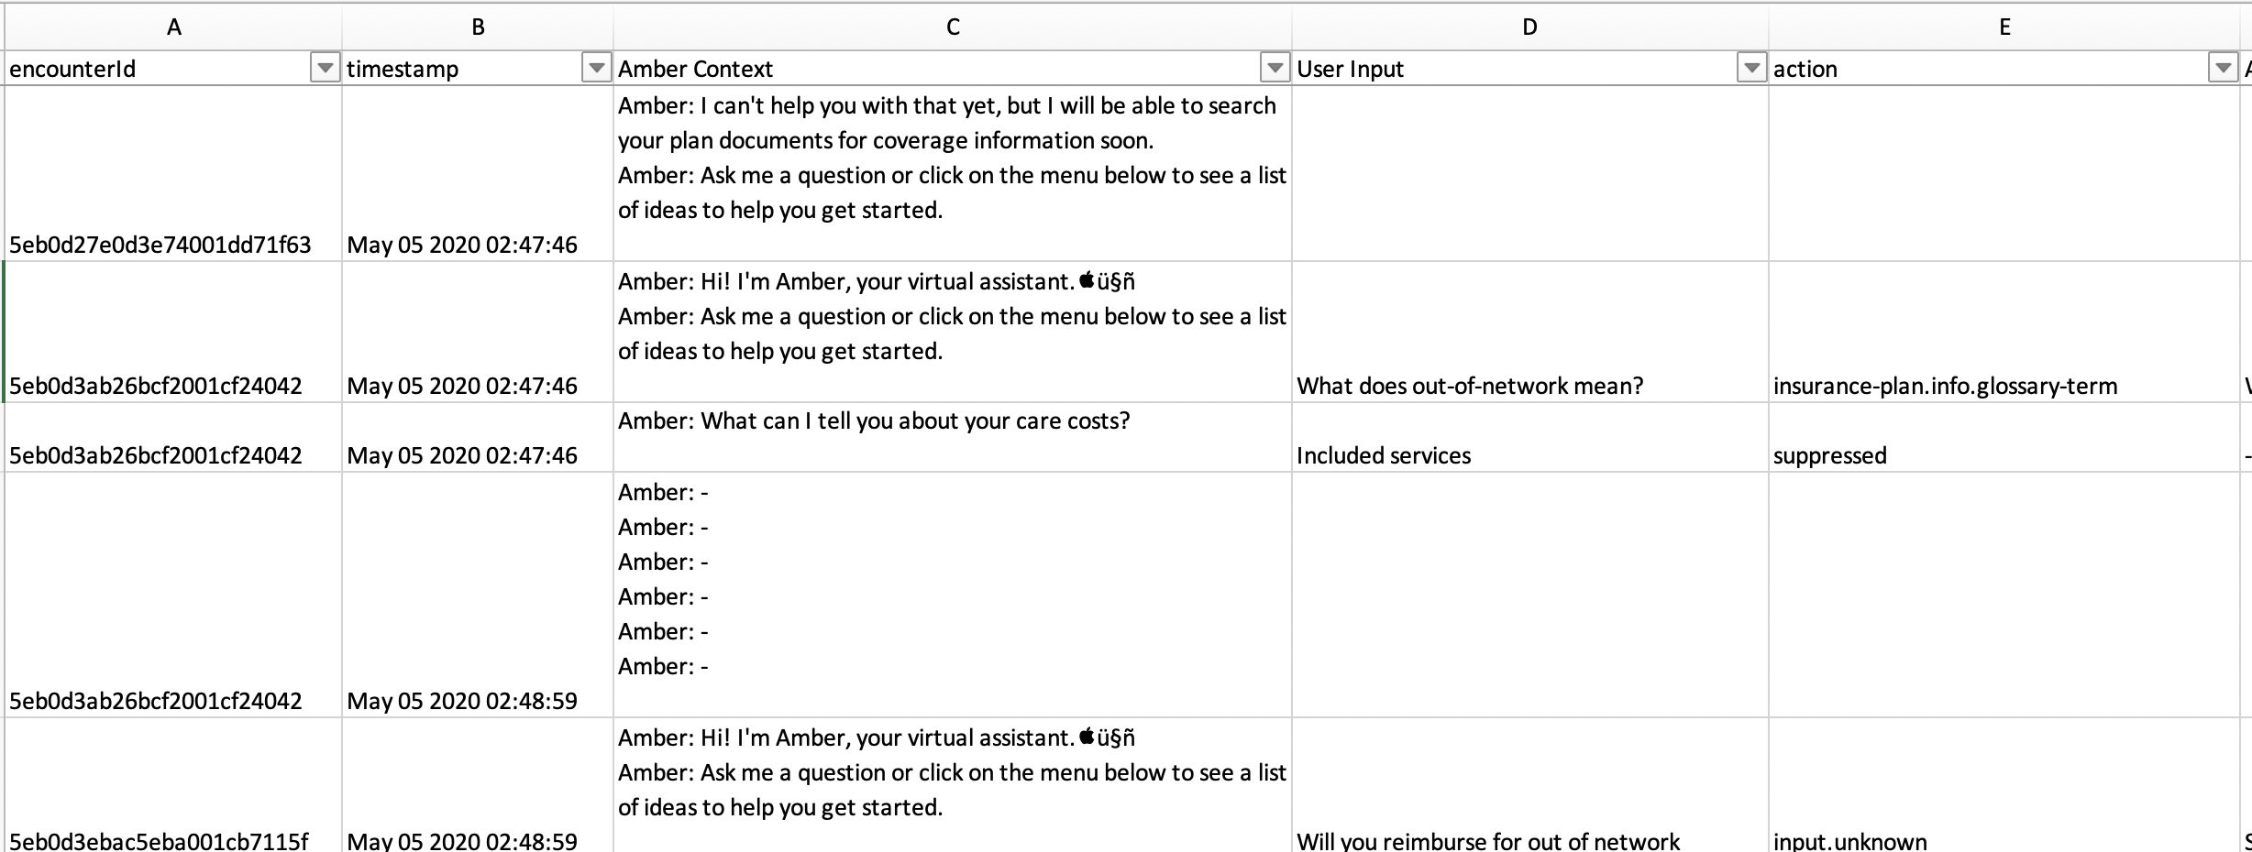Image resolution: width=2252 pixels, height=852 pixels.
Task: Select the User Input header cell text
Action: (1350, 69)
